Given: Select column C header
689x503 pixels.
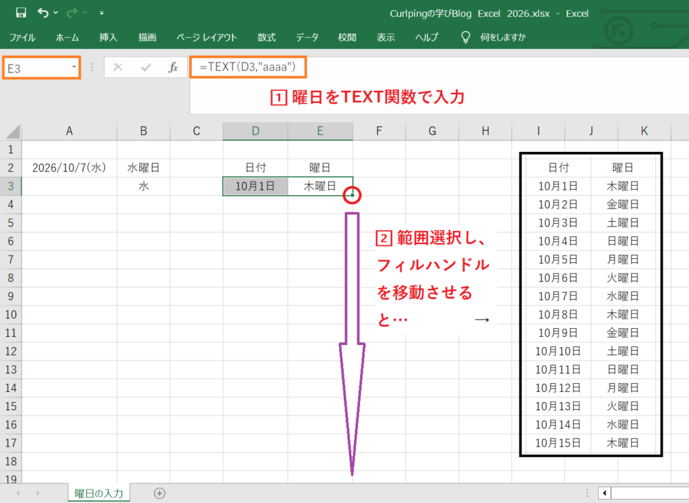Looking at the screenshot, I should (x=196, y=131).
